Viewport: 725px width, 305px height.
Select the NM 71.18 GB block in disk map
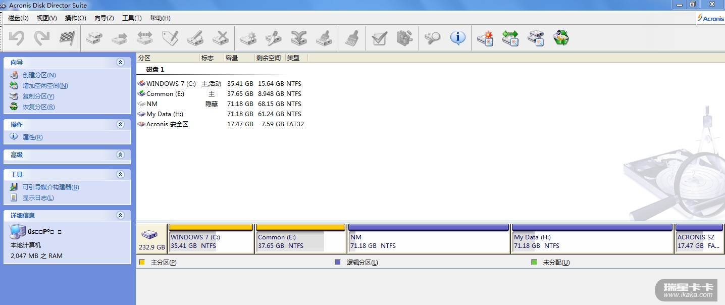point(429,239)
